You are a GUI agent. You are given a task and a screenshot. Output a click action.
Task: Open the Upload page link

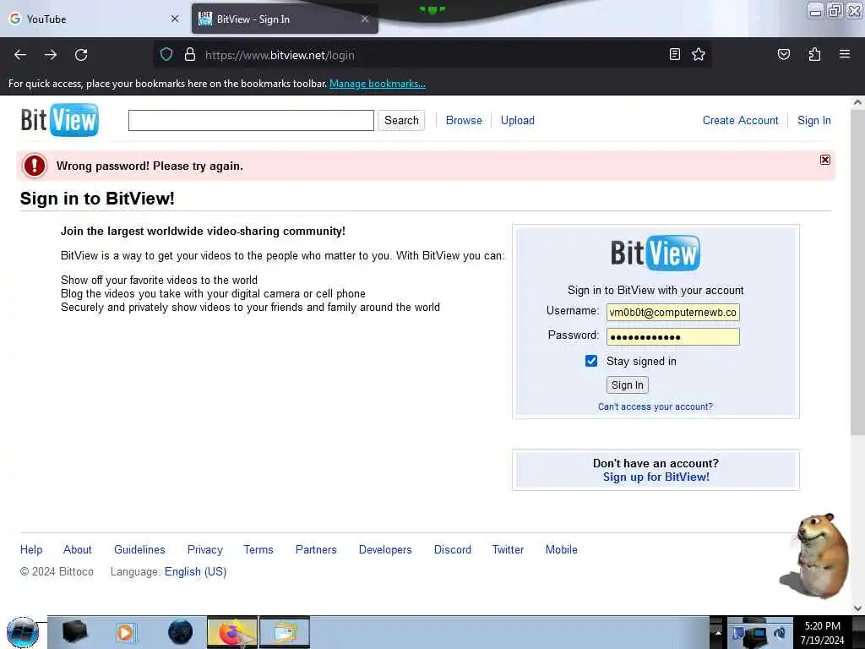pos(518,120)
